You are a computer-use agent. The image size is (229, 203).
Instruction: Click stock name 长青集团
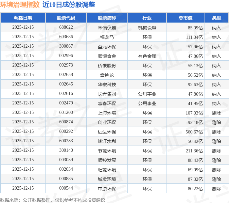click(107, 94)
